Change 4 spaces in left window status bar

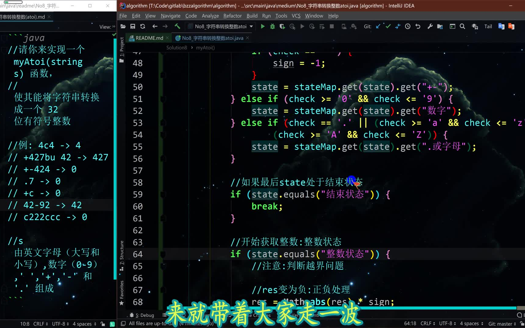pyautogui.click(x=84, y=324)
